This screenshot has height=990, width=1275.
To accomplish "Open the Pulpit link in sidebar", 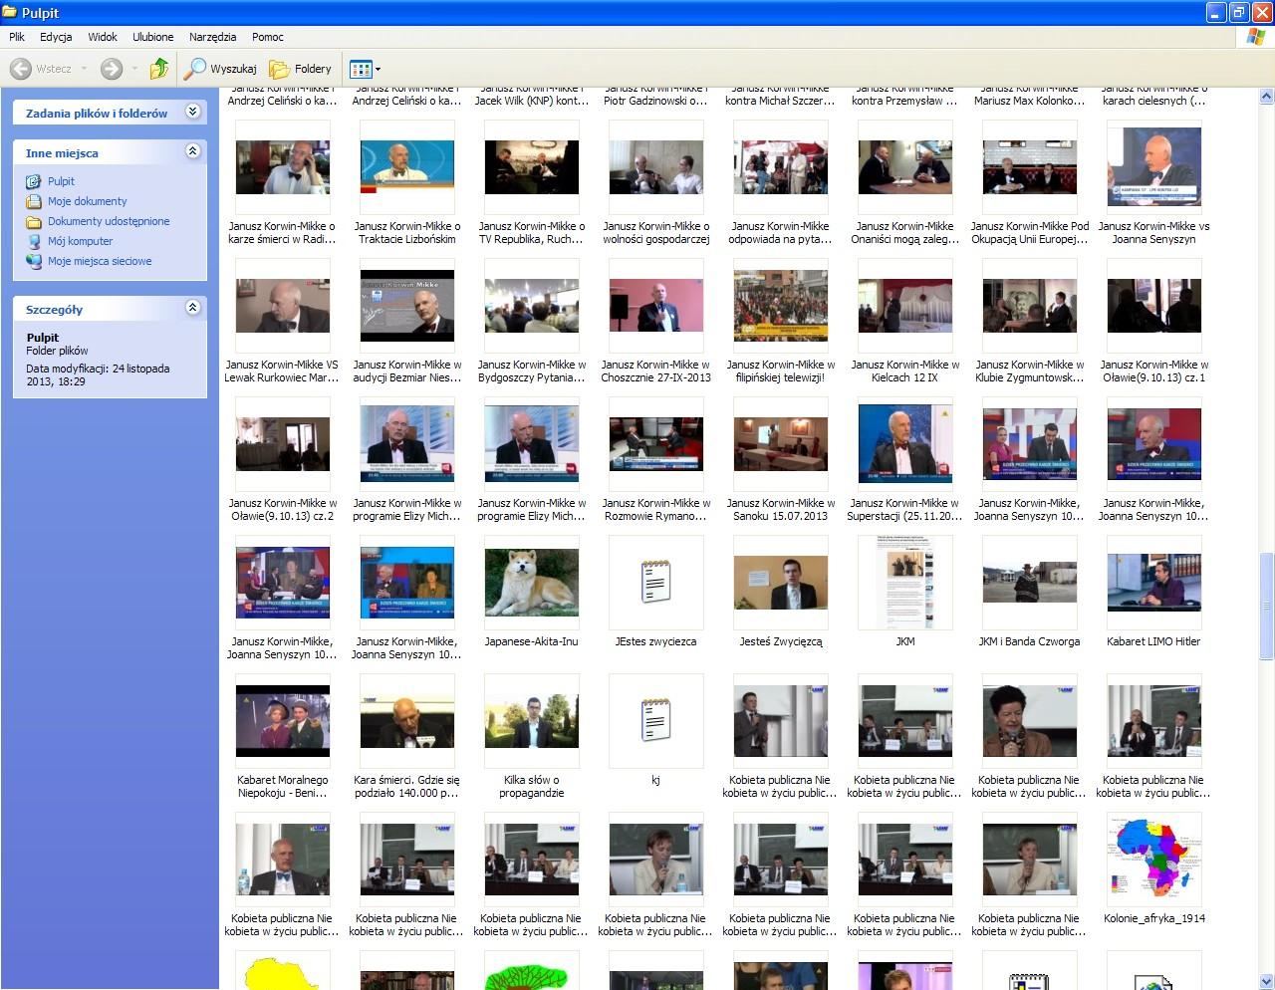I will 61,181.
